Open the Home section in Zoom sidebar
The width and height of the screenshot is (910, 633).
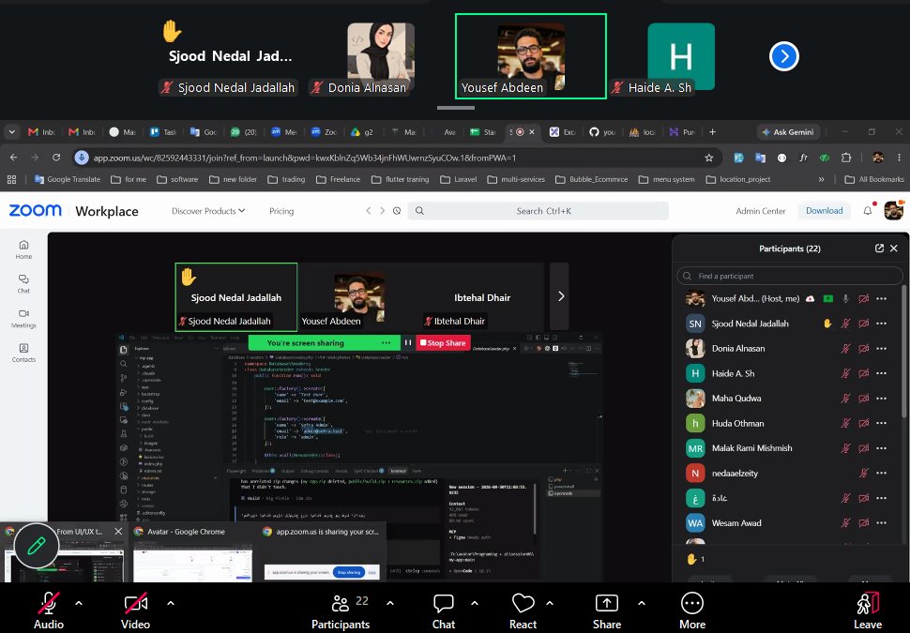pos(23,249)
